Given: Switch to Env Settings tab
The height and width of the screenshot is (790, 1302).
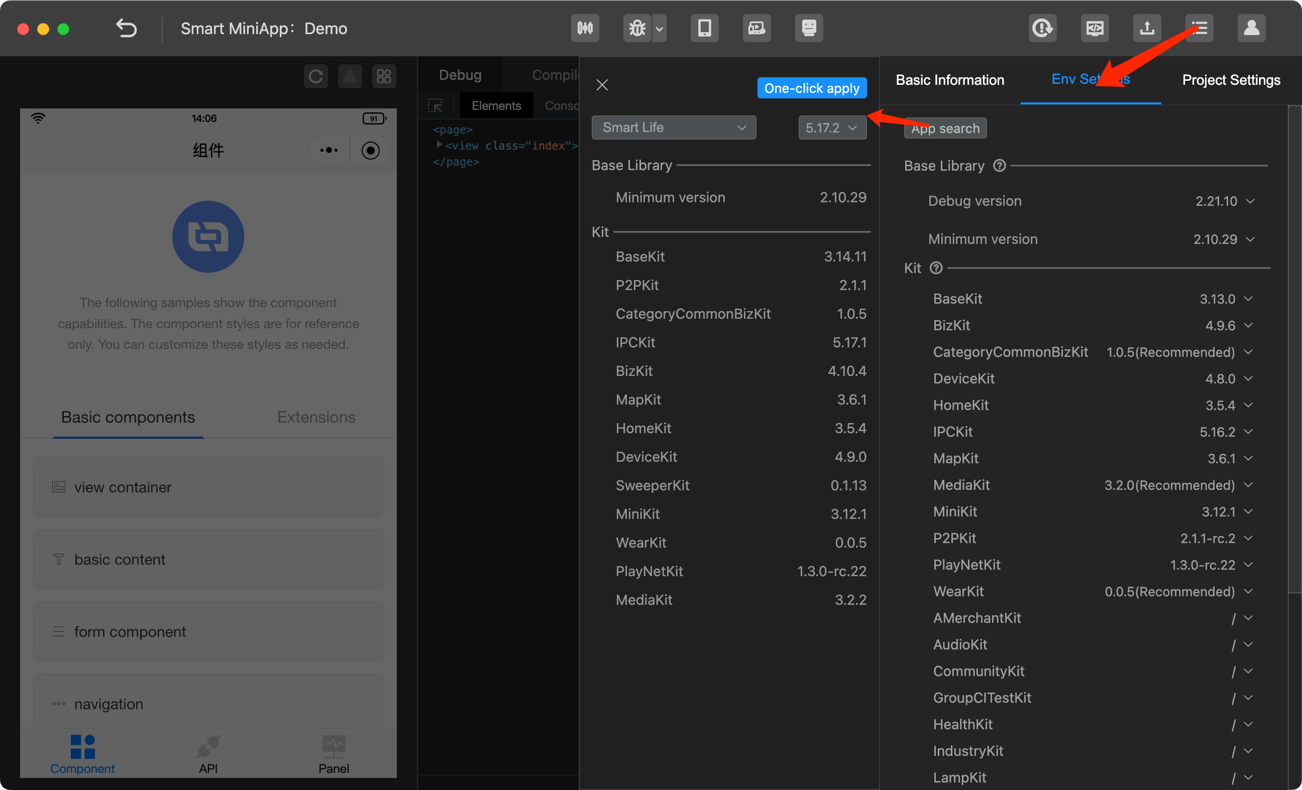Looking at the screenshot, I should click(x=1090, y=79).
